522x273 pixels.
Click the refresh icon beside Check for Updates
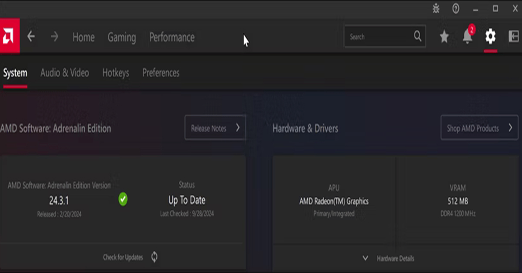(x=154, y=257)
